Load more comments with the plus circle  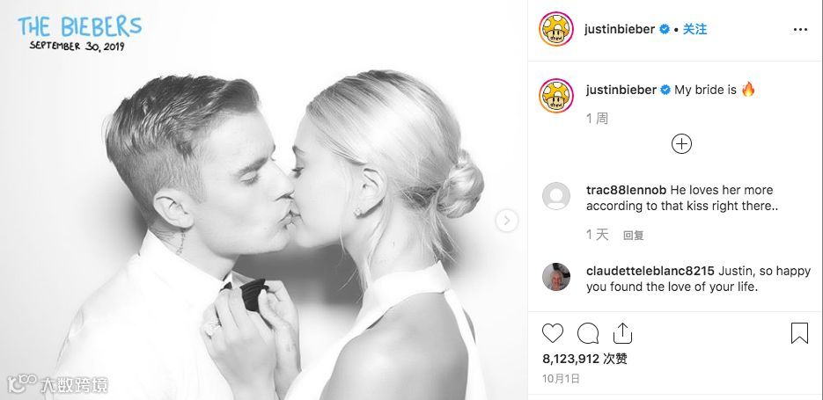(681, 143)
